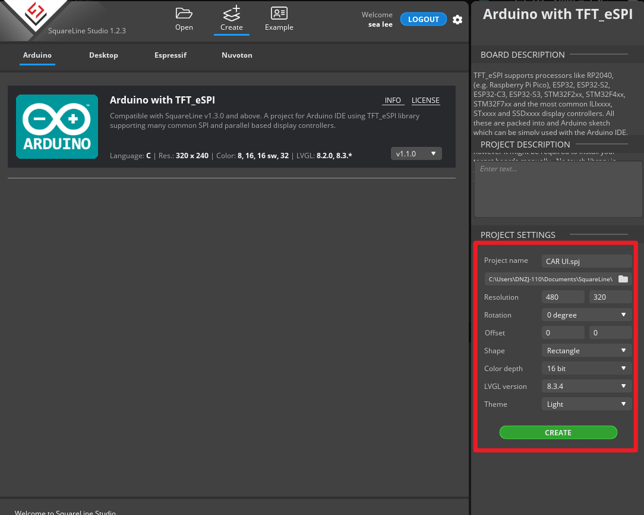This screenshot has height=515, width=644.
Task: Click the "SquareLine Studio 1.2.3" version text
Action: [x=87, y=31]
